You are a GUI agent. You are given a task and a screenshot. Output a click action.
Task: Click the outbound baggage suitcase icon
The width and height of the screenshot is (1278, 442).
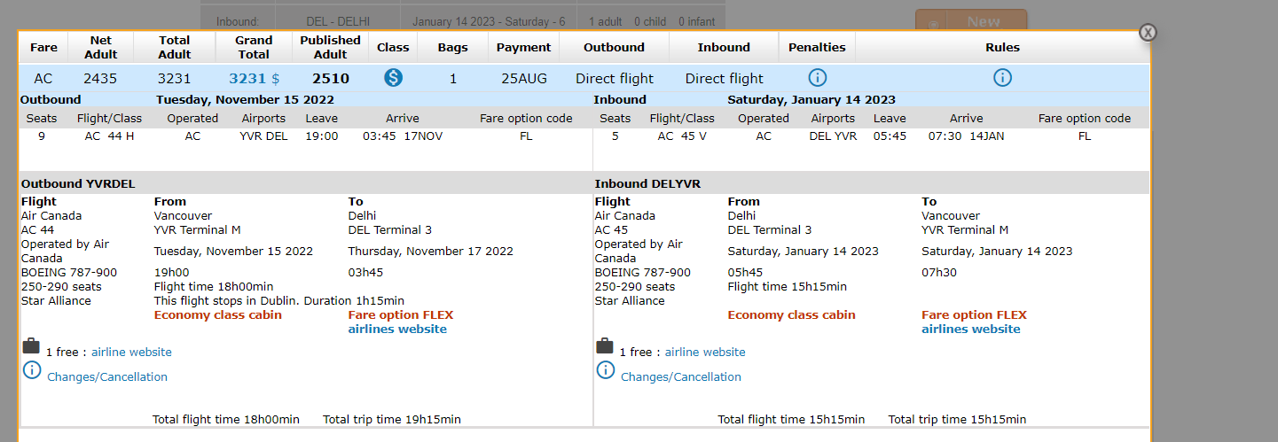coord(31,346)
